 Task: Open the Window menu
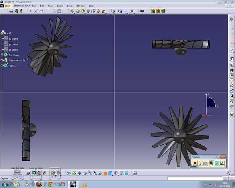(x=81, y=6)
